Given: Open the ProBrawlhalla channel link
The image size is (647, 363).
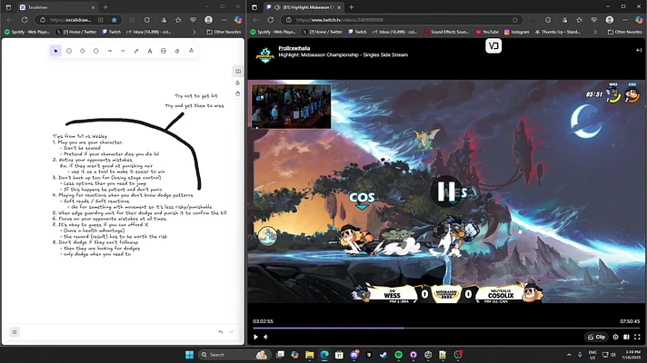Looking at the screenshot, I should pyautogui.click(x=294, y=48).
